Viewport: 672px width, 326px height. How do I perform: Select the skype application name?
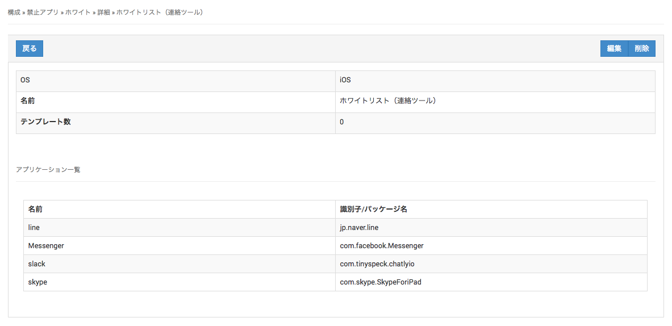coord(37,282)
